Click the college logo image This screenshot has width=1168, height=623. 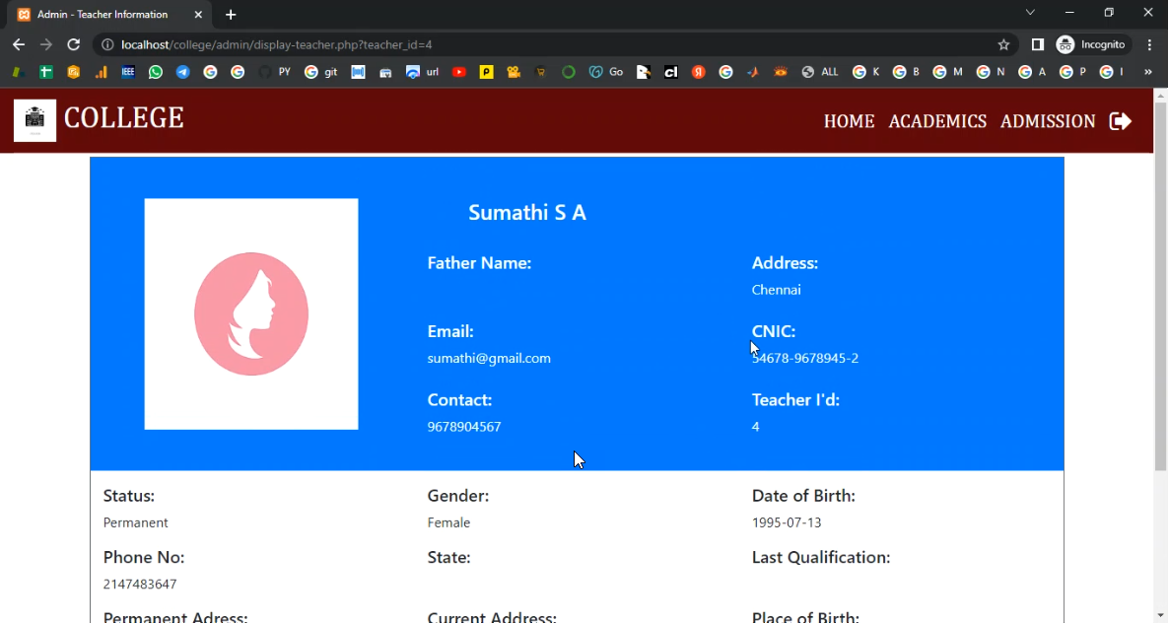tap(34, 120)
